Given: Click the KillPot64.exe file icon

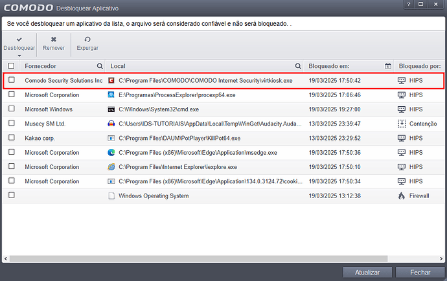Looking at the screenshot, I should (111, 138).
